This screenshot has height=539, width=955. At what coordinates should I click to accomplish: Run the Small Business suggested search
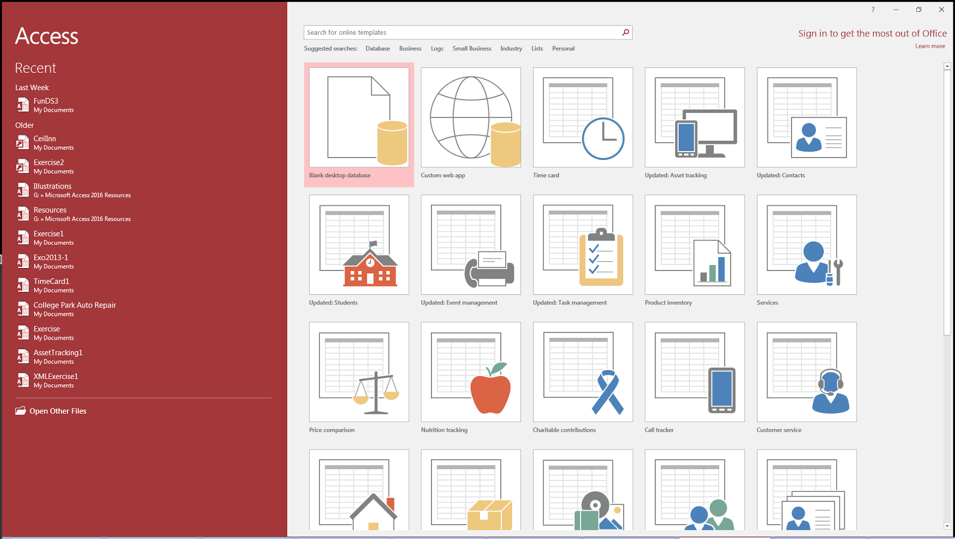tap(472, 48)
